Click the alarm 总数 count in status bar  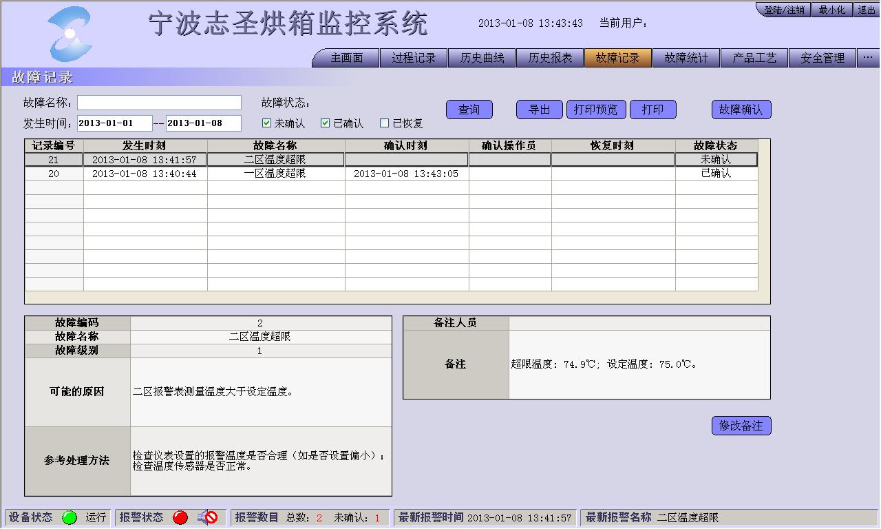tap(319, 518)
